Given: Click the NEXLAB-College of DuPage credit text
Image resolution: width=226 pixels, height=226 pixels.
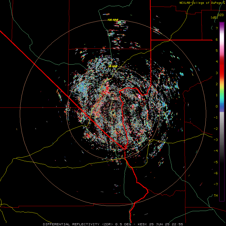Looking at the screenshot, I should [x=202, y=3].
